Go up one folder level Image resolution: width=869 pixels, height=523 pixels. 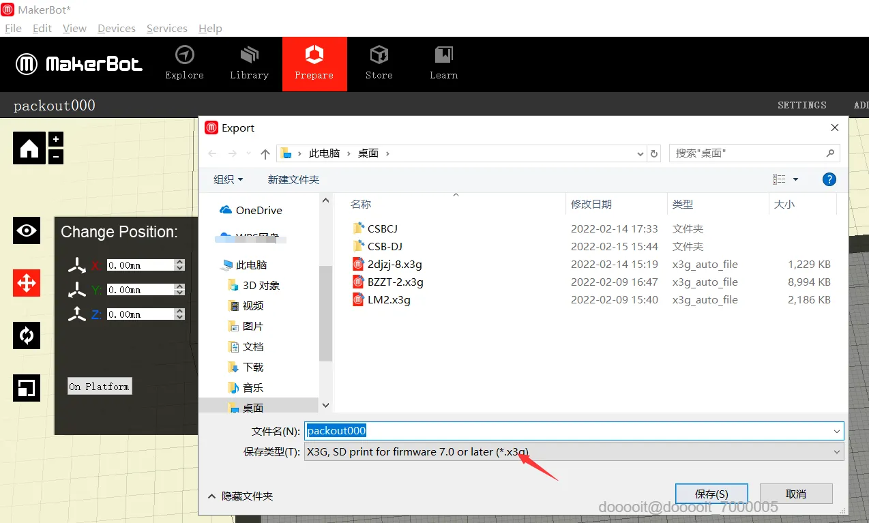(265, 153)
